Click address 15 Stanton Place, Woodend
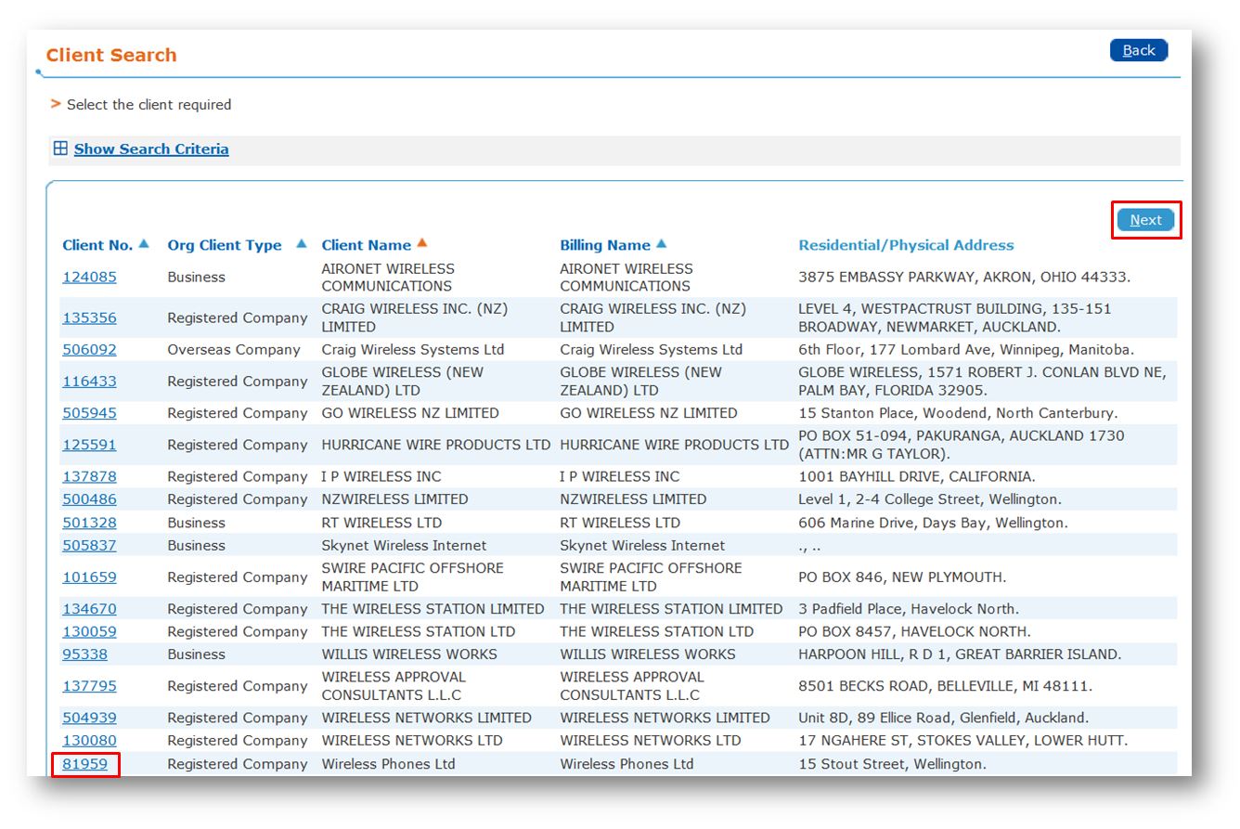The height and width of the screenshot is (829, 1240). 958,412
